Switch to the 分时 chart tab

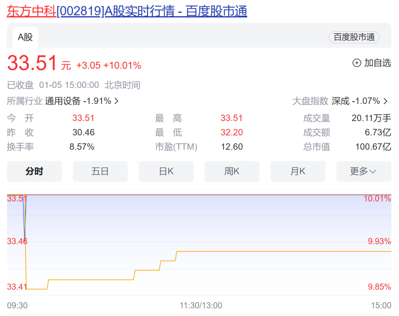coord(34,171)
